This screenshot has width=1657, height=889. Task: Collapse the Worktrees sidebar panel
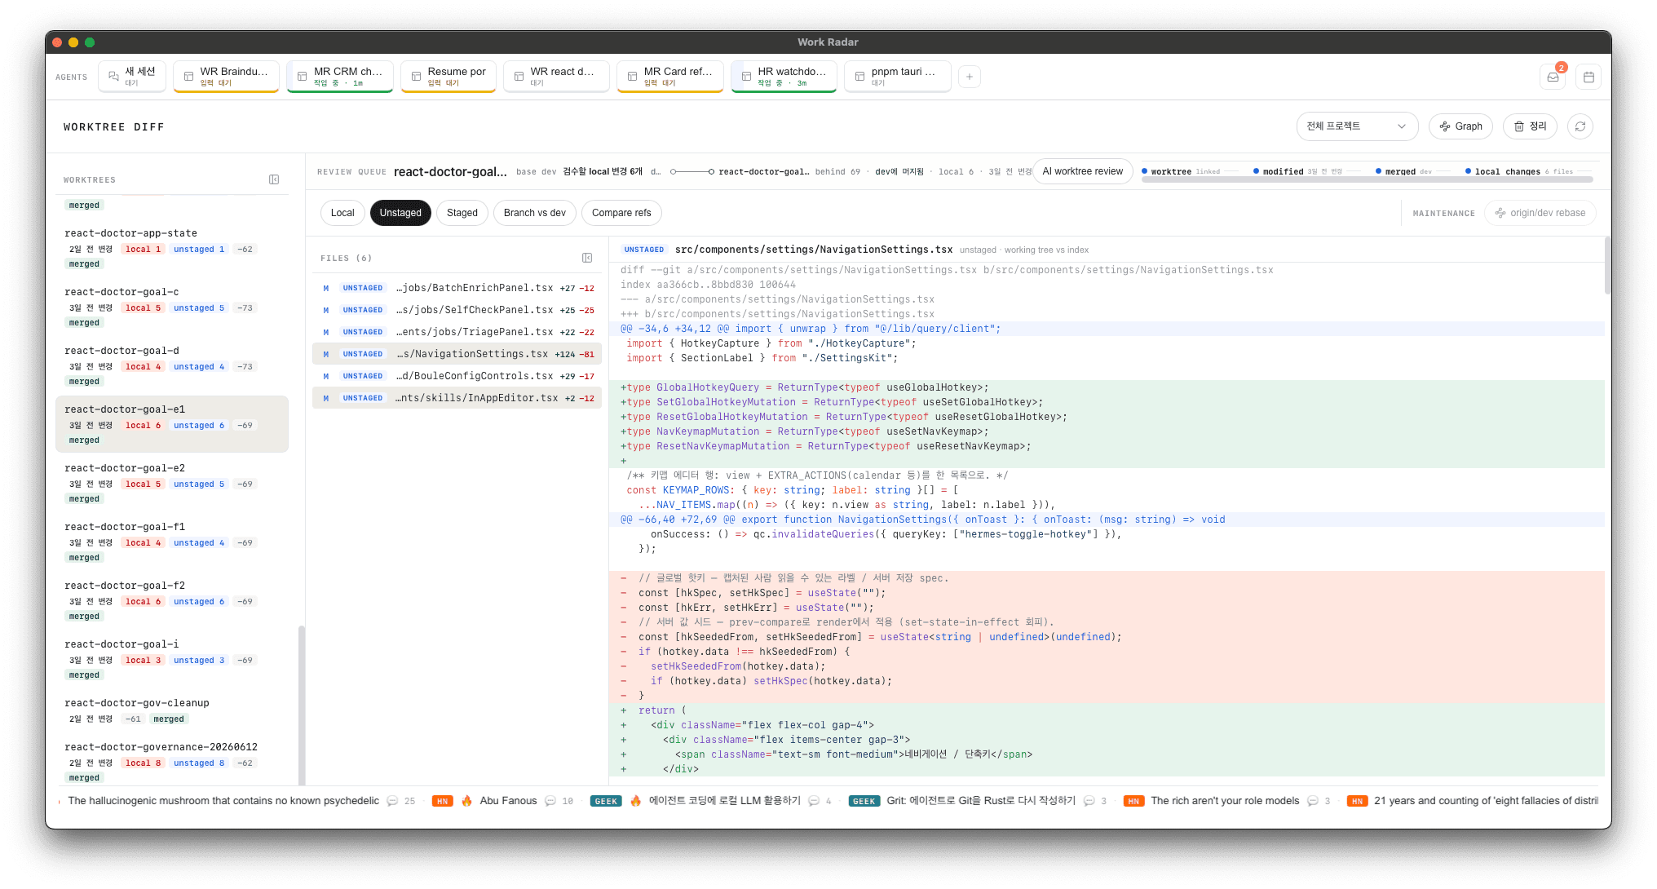pyautogui.click(x=274, y=179)
